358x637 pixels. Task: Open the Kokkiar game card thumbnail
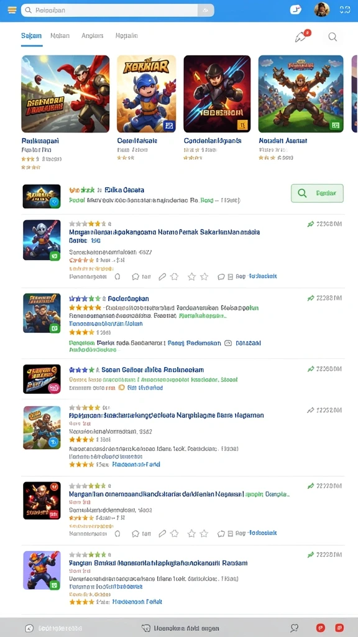click(x=147, y=94)
